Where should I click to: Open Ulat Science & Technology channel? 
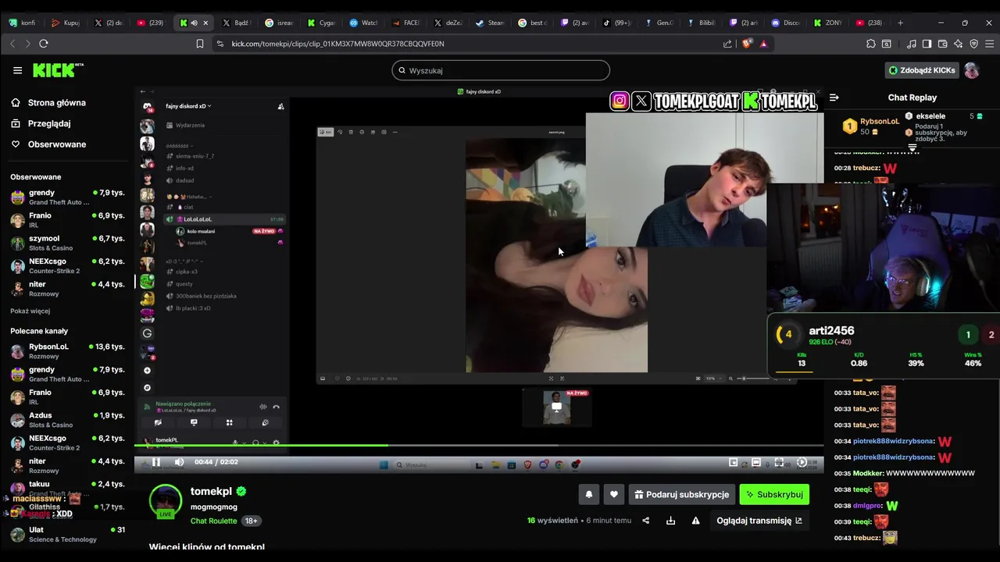click(x=67, y=534)
